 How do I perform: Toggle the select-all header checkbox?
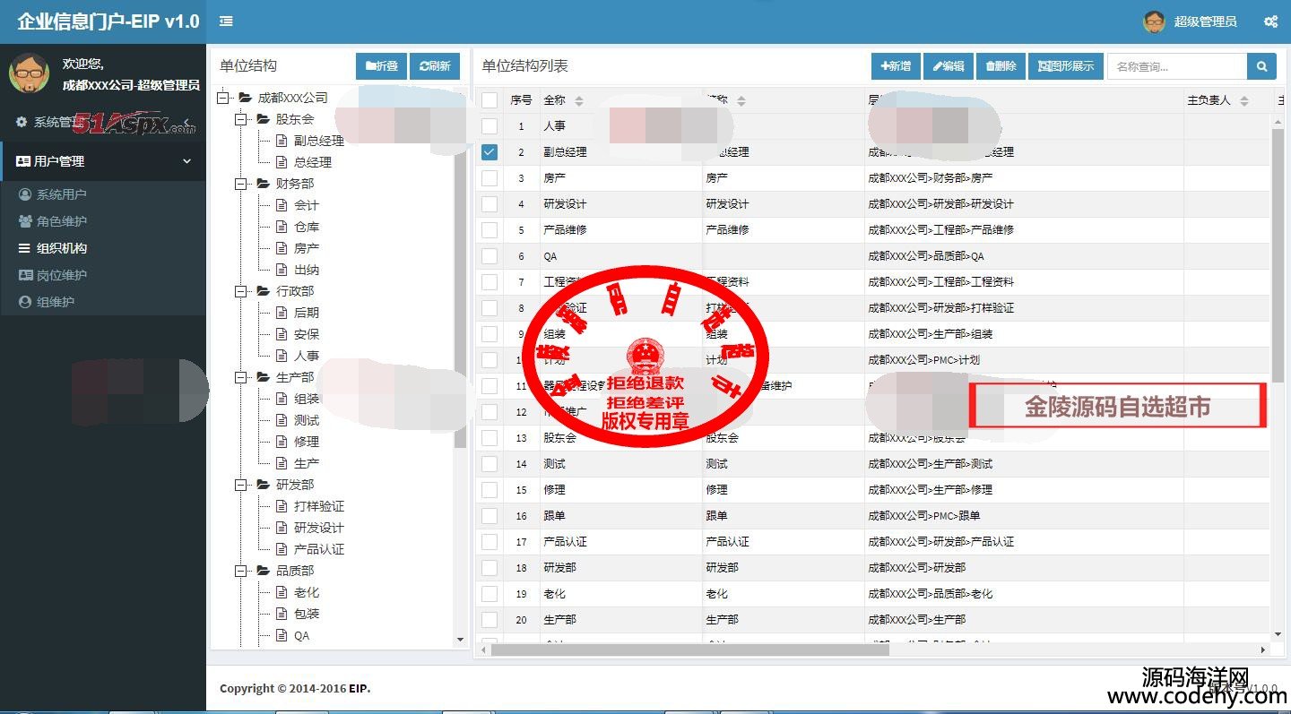point(490,100)
